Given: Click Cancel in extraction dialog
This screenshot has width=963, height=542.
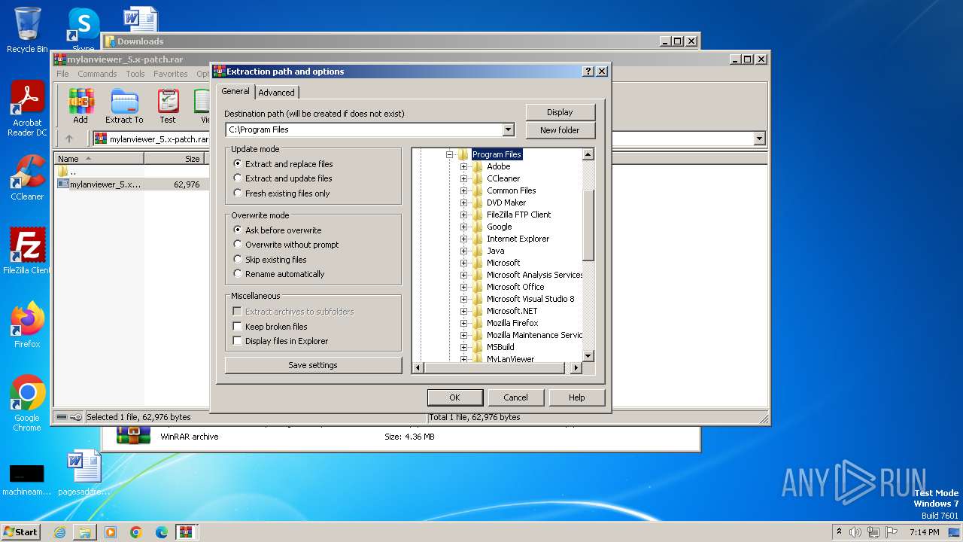Looking at the screenshot, I should [x=515, y=397].
